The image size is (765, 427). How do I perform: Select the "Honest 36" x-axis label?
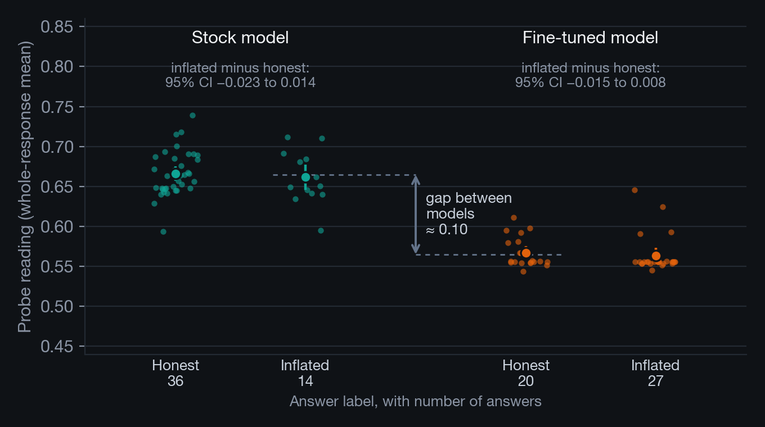point(175,373)
